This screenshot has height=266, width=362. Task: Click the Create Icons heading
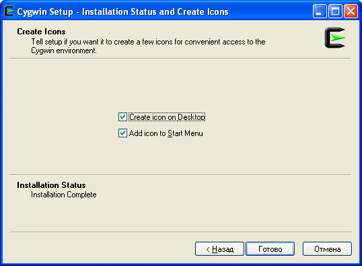(41, 32)
